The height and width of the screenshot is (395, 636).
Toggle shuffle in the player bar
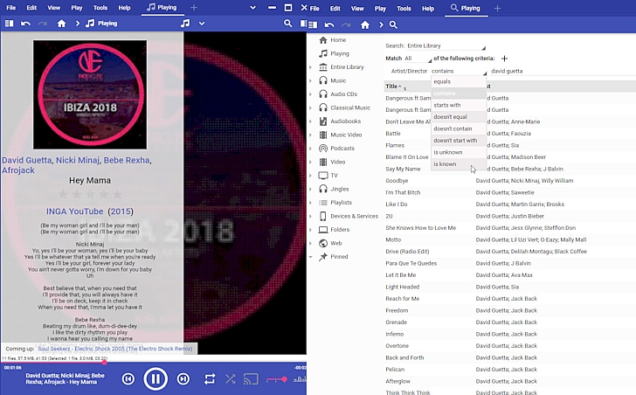(x=231, y=379)
